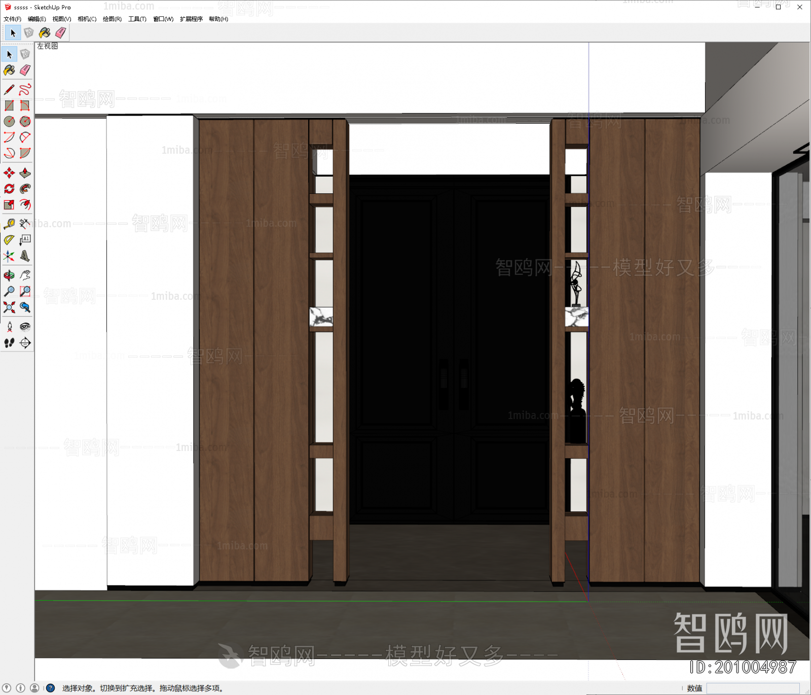Click the Zoom Extents tool
The height and width of the screenshot is (695, 811).
coord(9,307)
